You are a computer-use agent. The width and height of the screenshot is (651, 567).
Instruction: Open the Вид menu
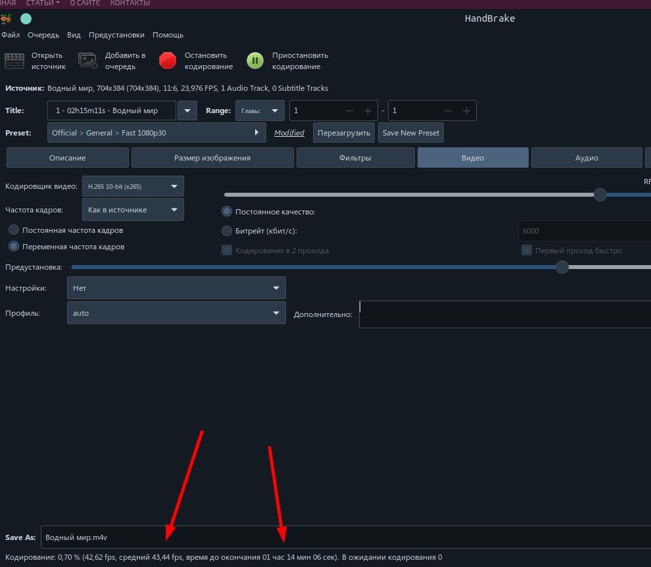click(x=74, y=35)
